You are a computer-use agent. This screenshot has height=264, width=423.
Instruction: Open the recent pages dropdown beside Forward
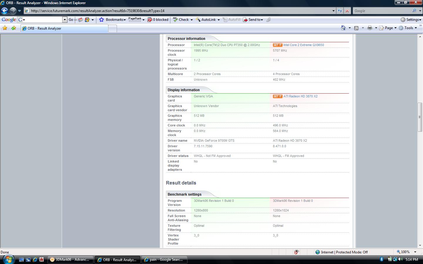(x=19, y=11)
